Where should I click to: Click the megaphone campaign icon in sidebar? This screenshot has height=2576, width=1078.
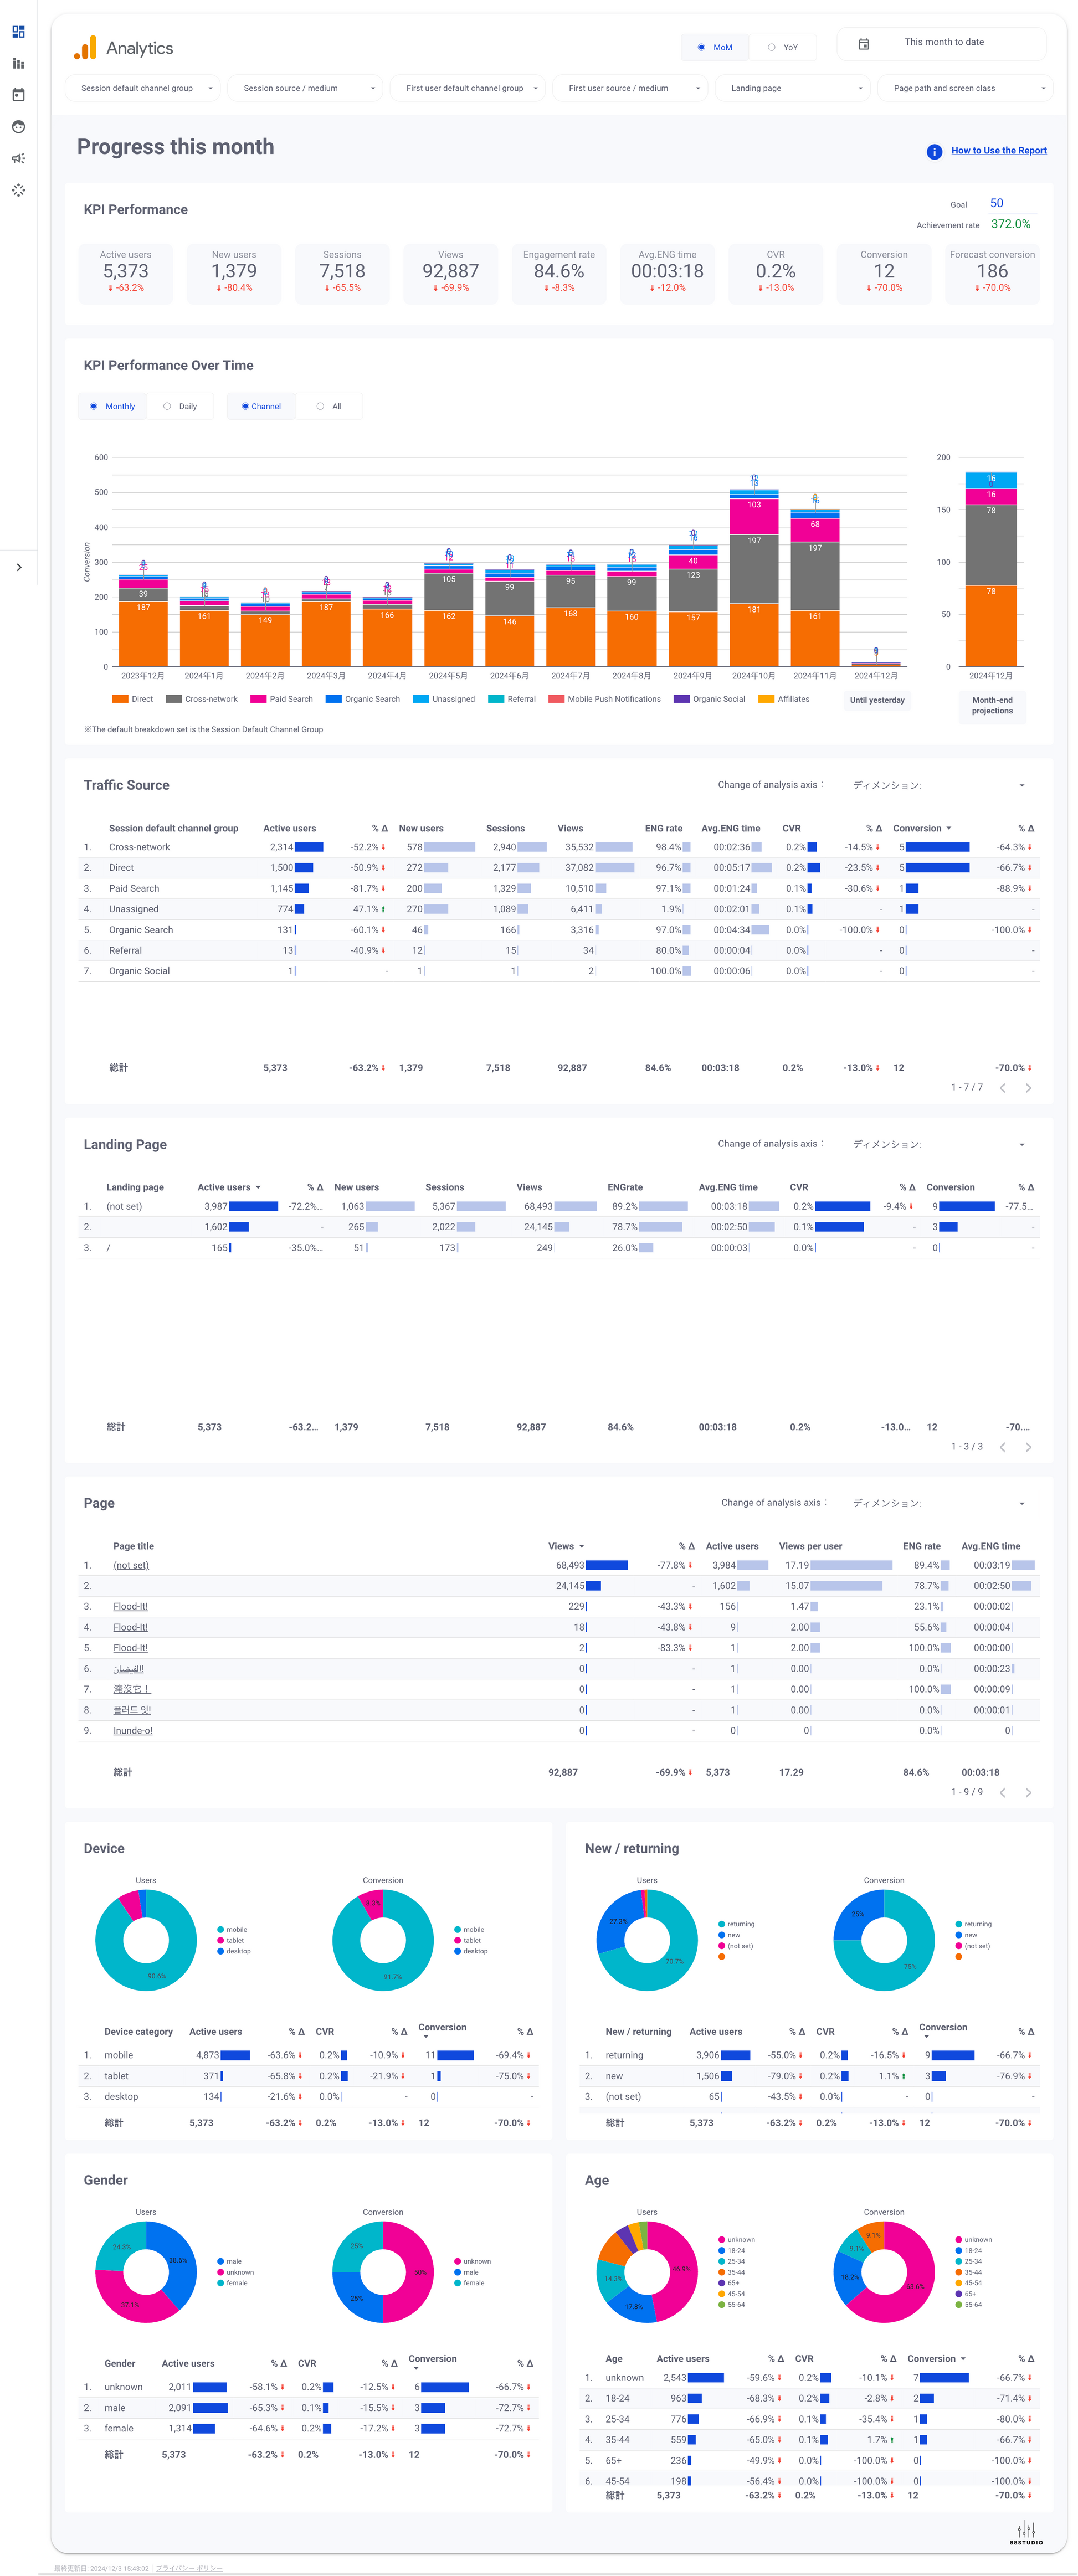coord(18,158)
